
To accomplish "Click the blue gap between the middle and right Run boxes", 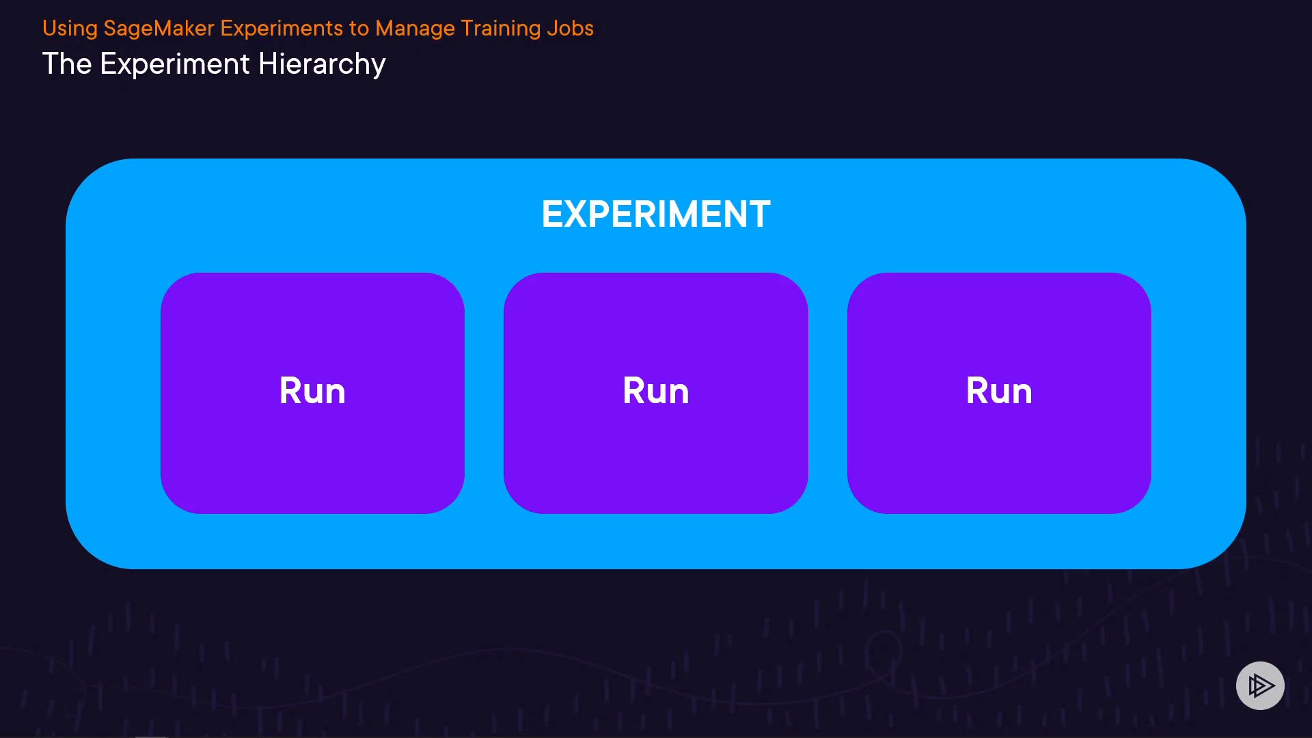I will coord(828,393).
